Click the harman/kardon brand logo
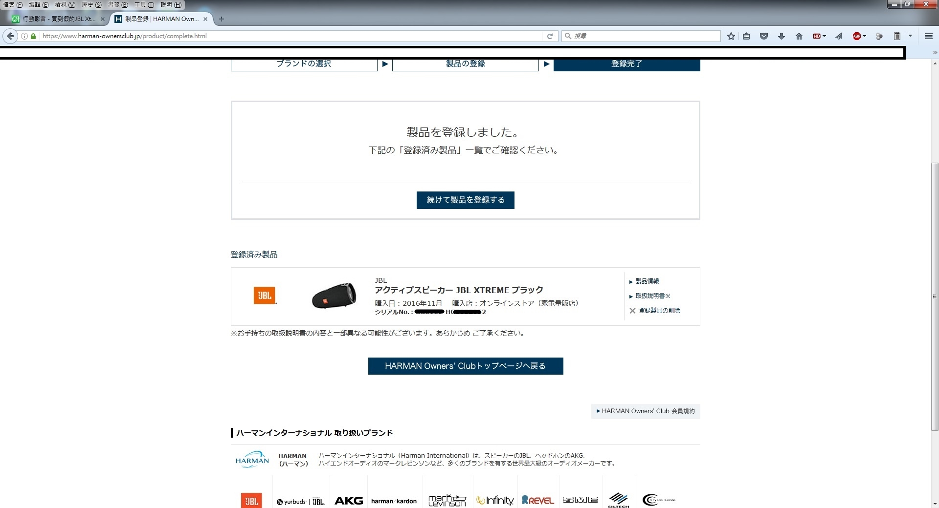Screen dimensions: 939x508 point(394,501)
